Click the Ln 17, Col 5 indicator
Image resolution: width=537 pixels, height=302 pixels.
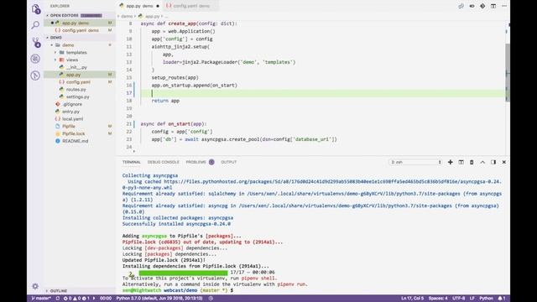tap(412, 299)
